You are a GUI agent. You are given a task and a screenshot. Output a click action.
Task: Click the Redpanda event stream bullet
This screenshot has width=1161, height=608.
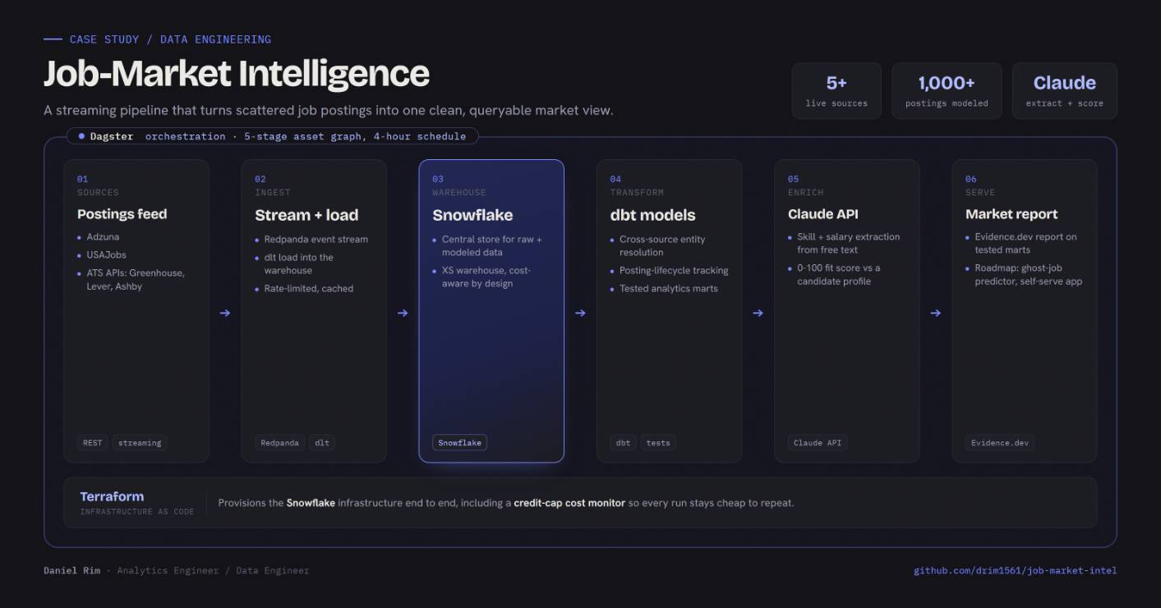(x=316, y=240)
